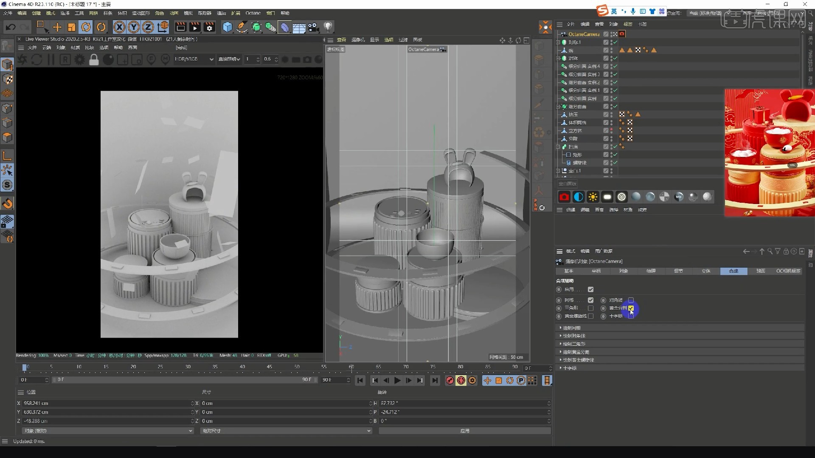Open Render Settings clapperboard gear icon
Image resolution: width=815 pixels, height=458 pixels.
209,27
